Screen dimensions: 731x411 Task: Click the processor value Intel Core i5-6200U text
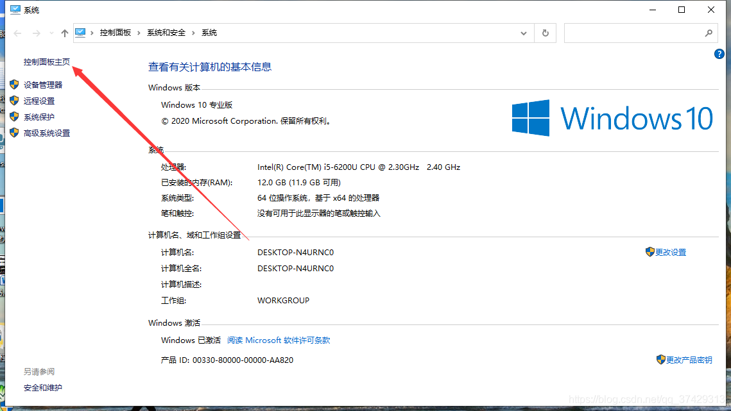[359, 167]
